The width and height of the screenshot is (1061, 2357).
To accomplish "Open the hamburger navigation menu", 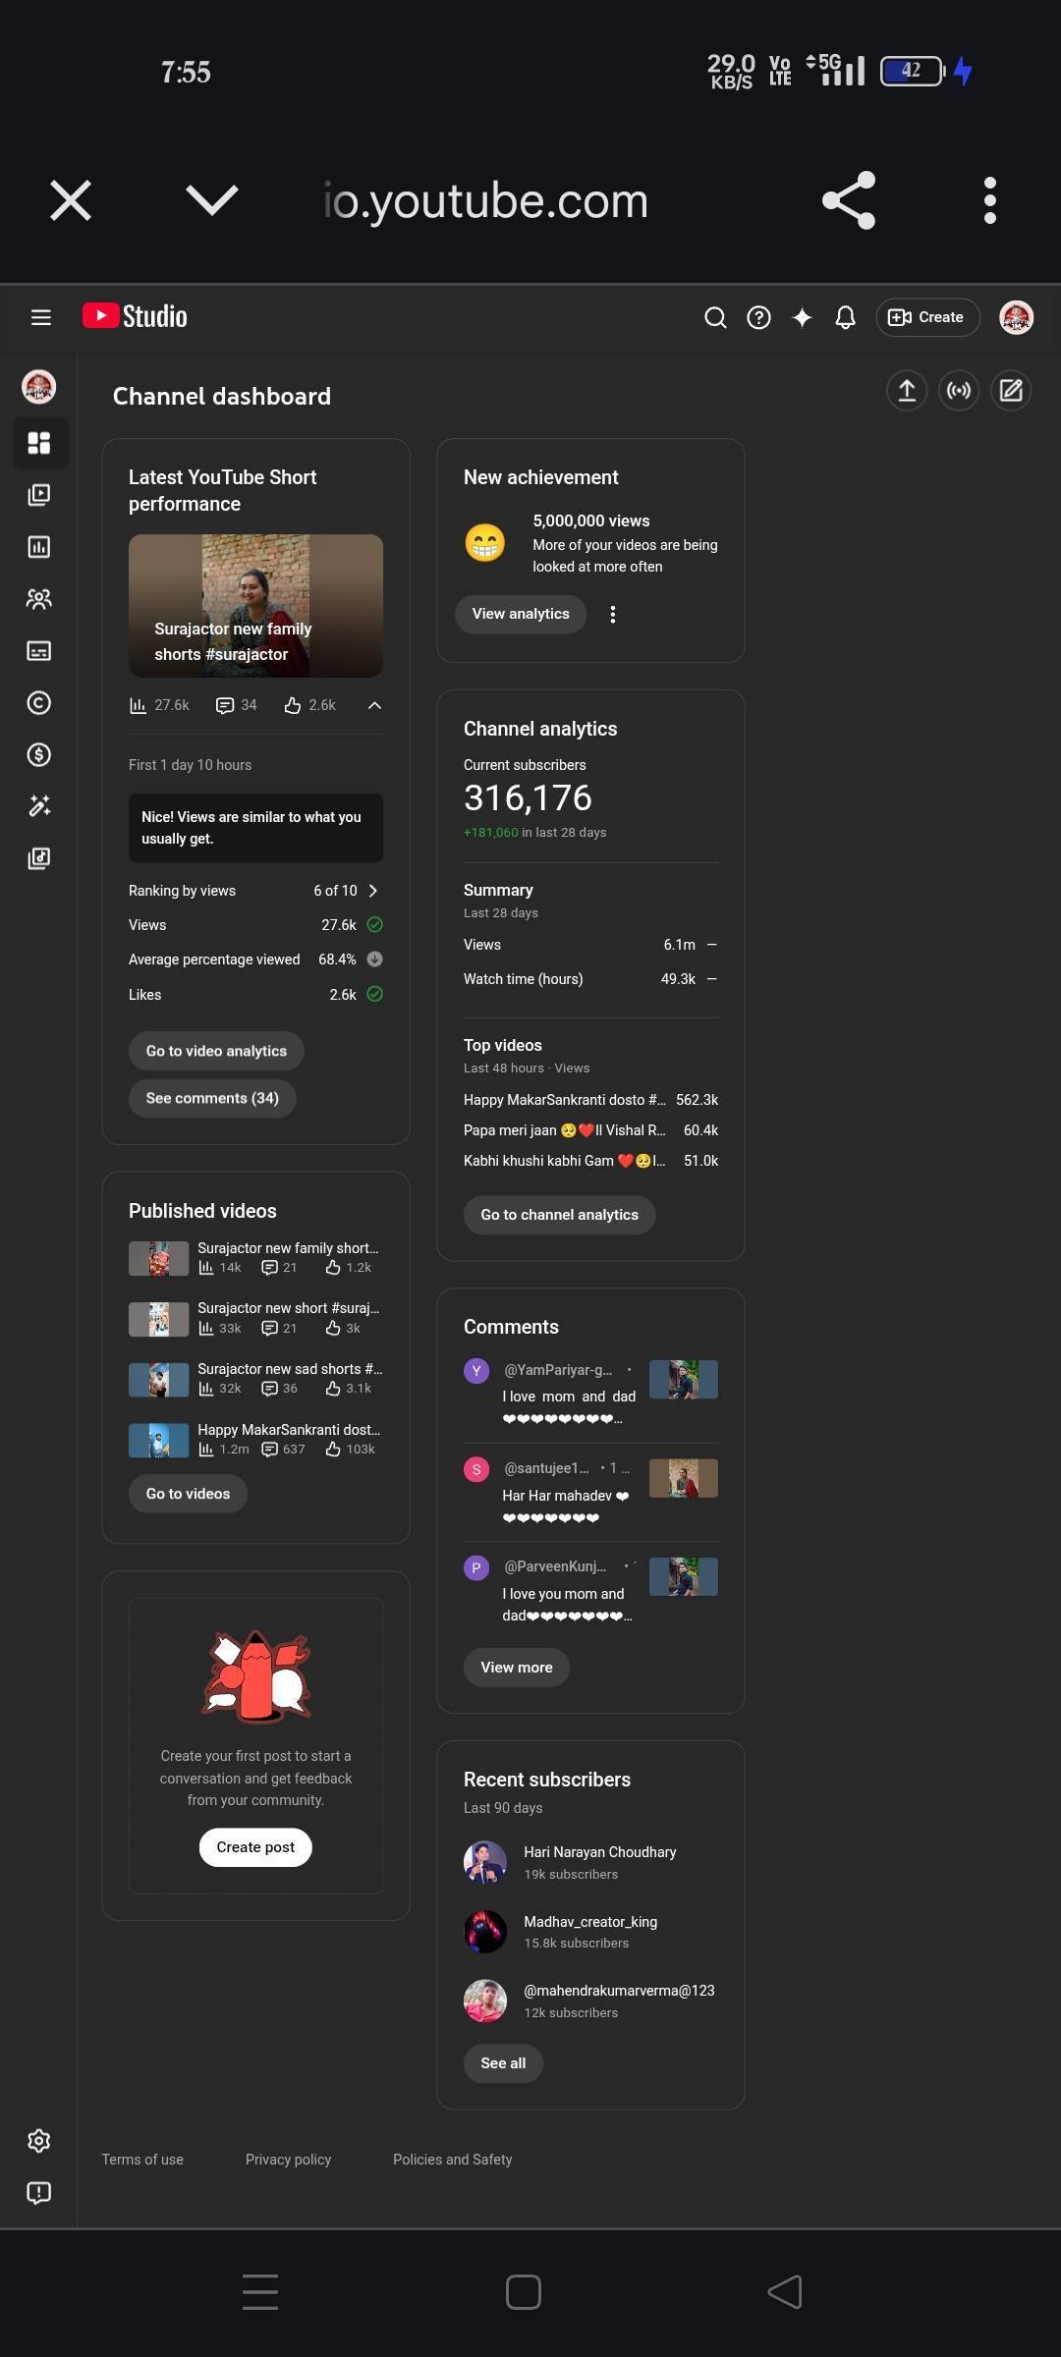I will point(40,317).
